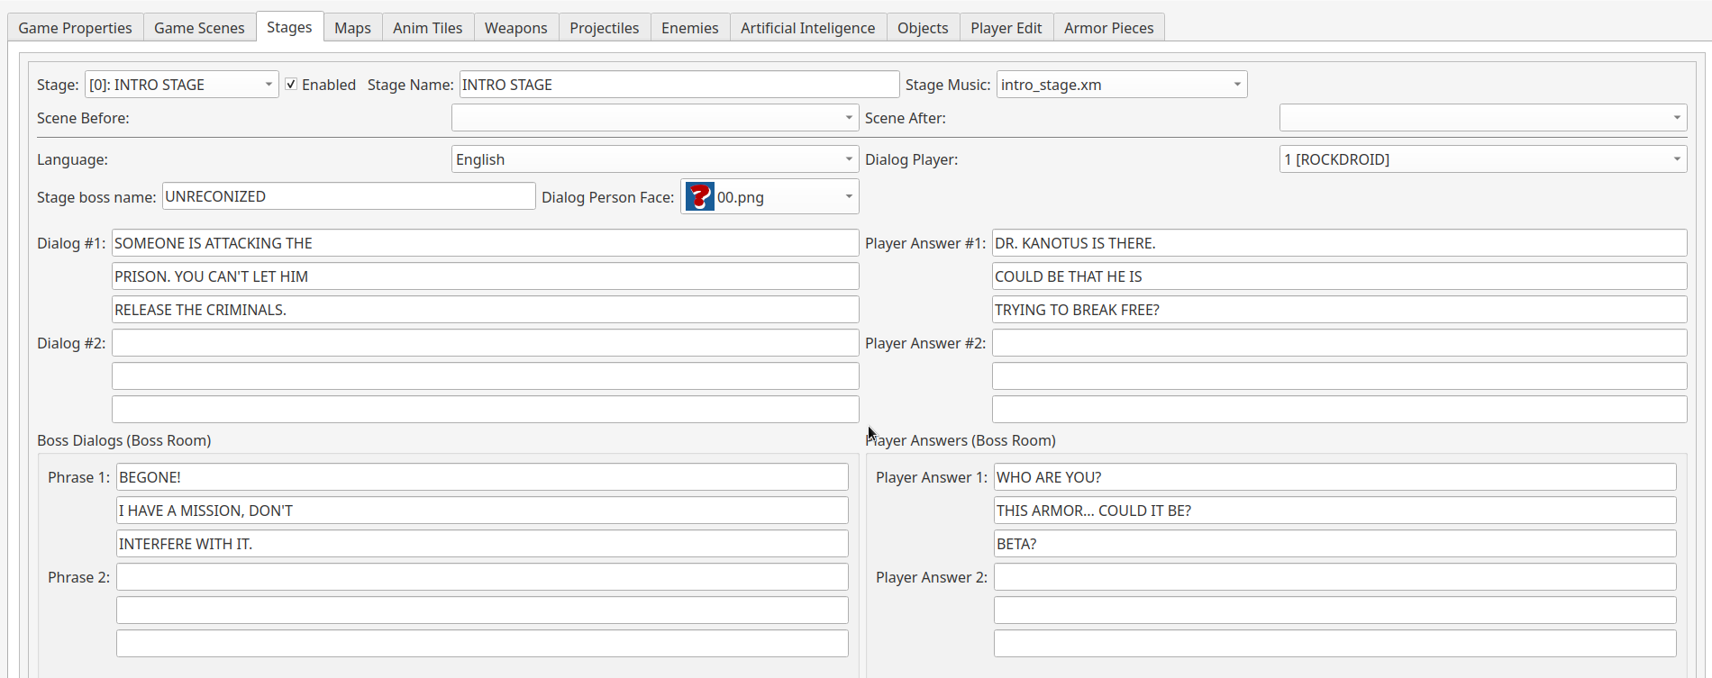Click first Player Answer 2 boss room field

click(1334, 577)
